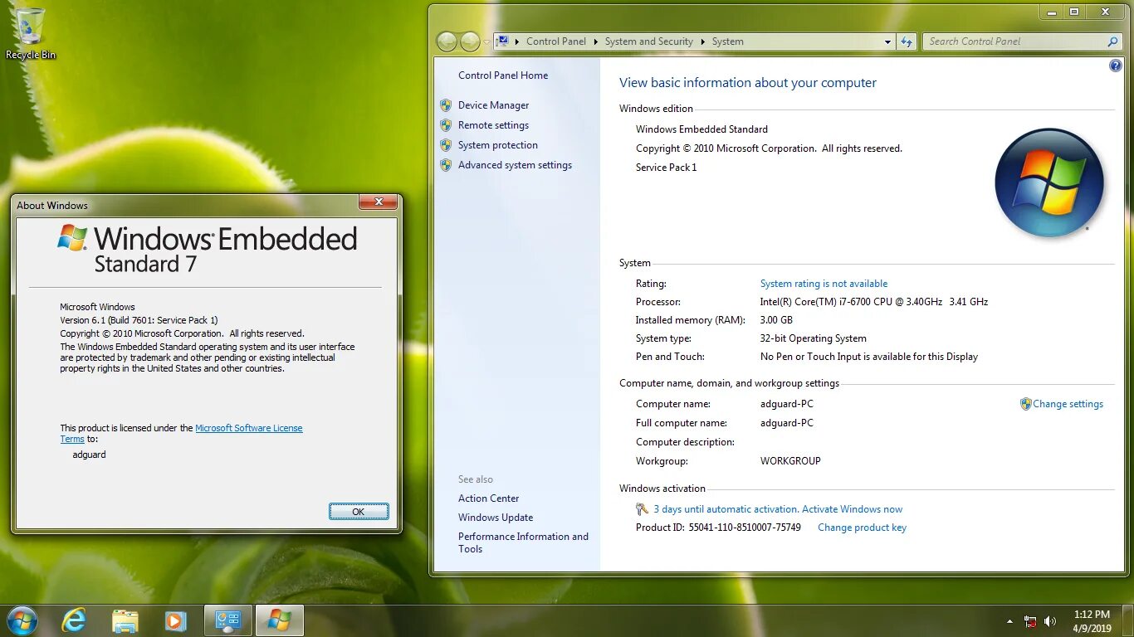The width and height of the screenshot is (1134, 637).
Task: Open Remote settings link
Action: (x=493, y=125)
